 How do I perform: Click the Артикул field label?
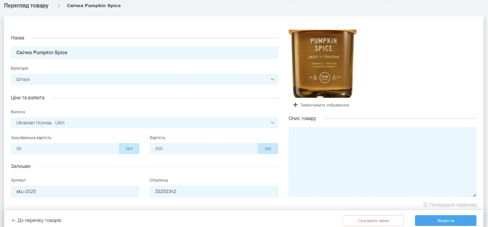point(18,180)
